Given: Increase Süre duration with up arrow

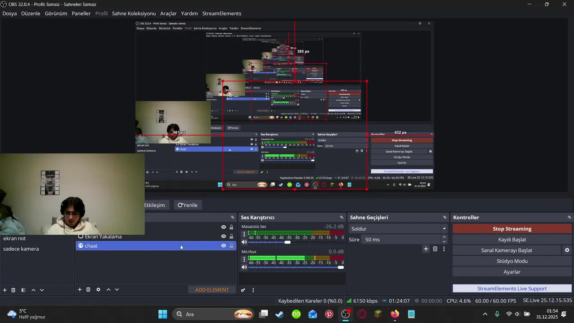Looking at the screenshot, I should coord(444,237).
